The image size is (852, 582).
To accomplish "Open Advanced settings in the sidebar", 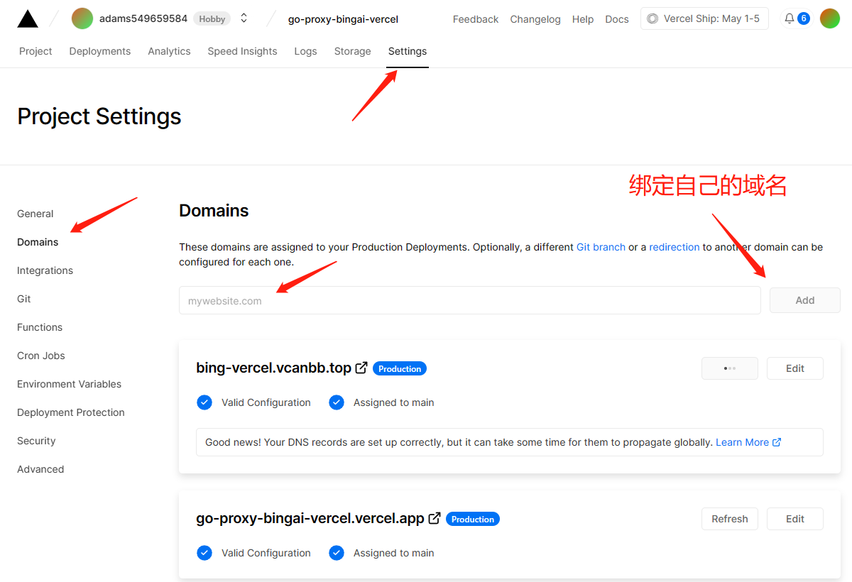I will pos(40,469).
